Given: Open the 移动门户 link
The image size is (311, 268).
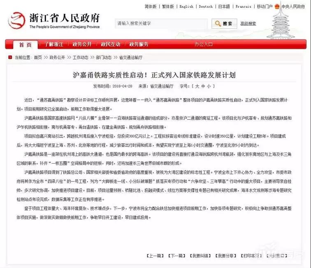Looking at the screenshot, I should click(265, 7).
